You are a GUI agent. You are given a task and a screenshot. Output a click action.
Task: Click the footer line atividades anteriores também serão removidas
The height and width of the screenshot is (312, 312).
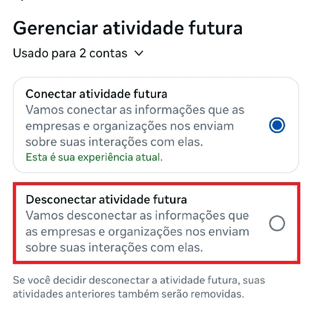[129, 294]
